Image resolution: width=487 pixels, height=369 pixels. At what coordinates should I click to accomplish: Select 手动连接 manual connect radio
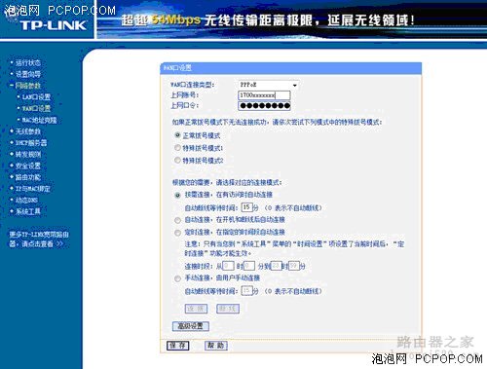[177, 278]
